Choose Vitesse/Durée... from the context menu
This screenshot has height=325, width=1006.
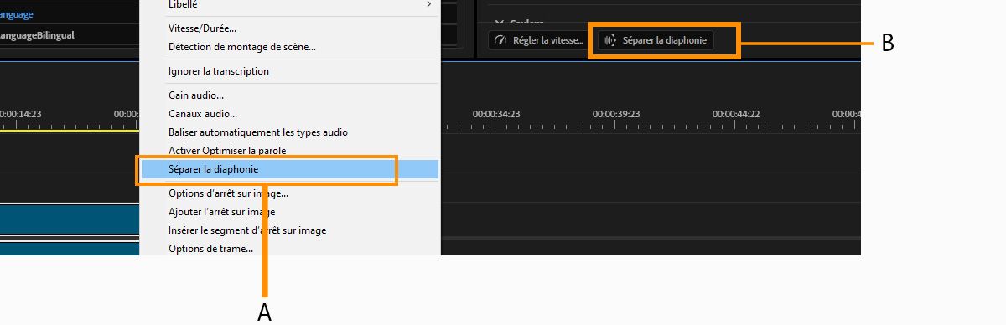point(289,28)
